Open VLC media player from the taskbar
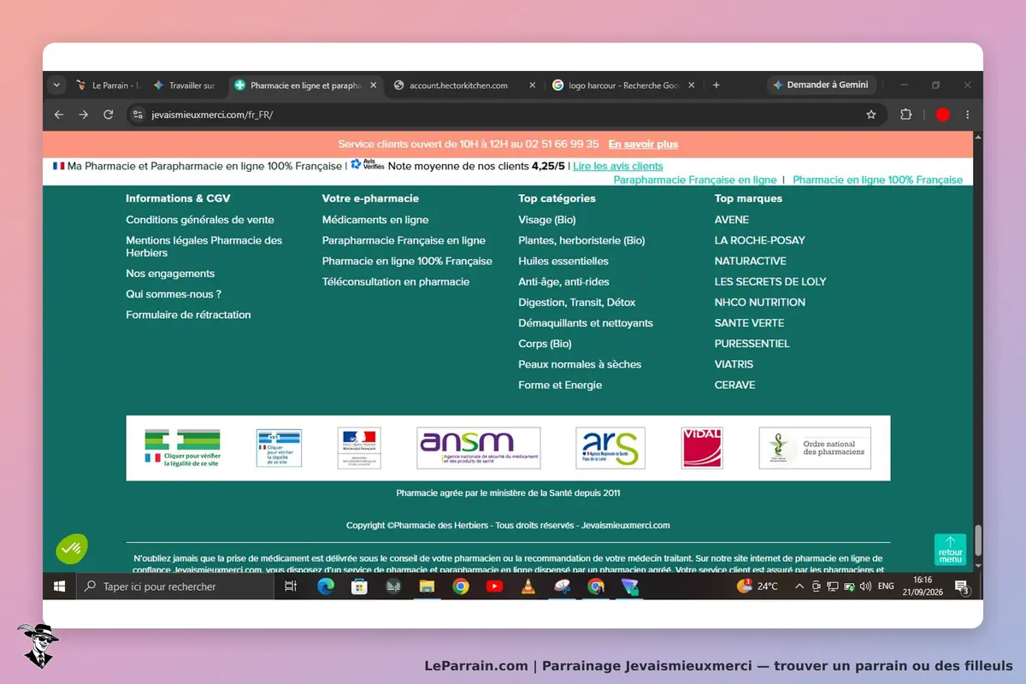This screenshot has width=1026, height=684. [528, 587]
